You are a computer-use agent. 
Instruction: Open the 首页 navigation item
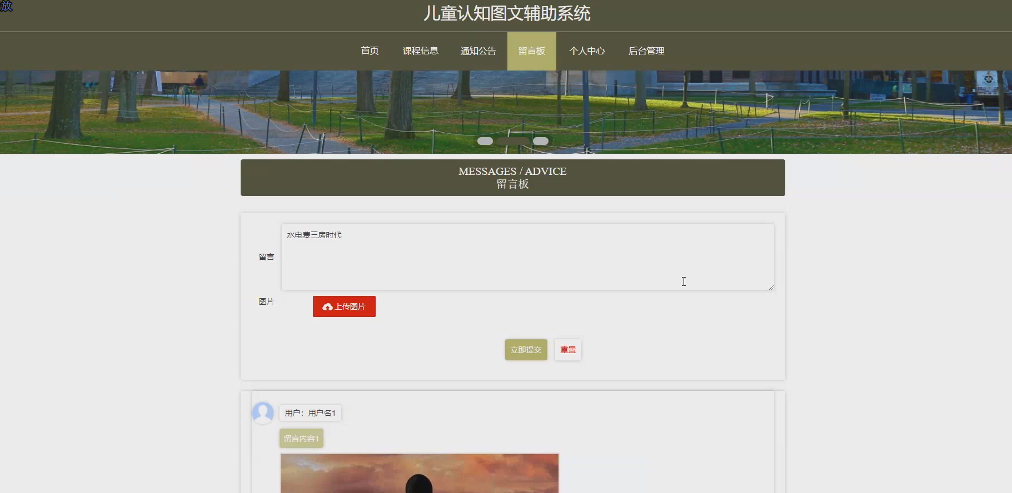(370, 51)
